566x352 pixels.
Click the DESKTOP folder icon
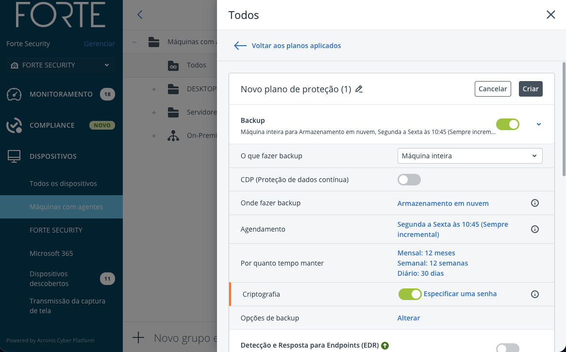tap(173, 89)
